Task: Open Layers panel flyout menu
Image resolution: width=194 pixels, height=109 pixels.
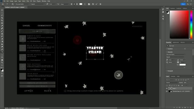Action: 193,76
